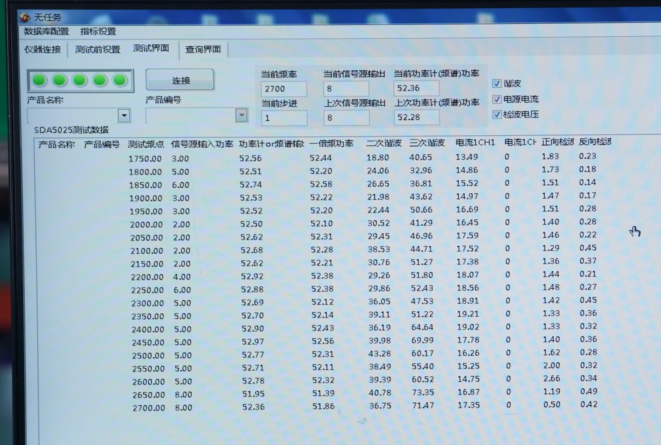
Task: Uncheck the 检波电压 checkbox
Action: click(497, 114)
